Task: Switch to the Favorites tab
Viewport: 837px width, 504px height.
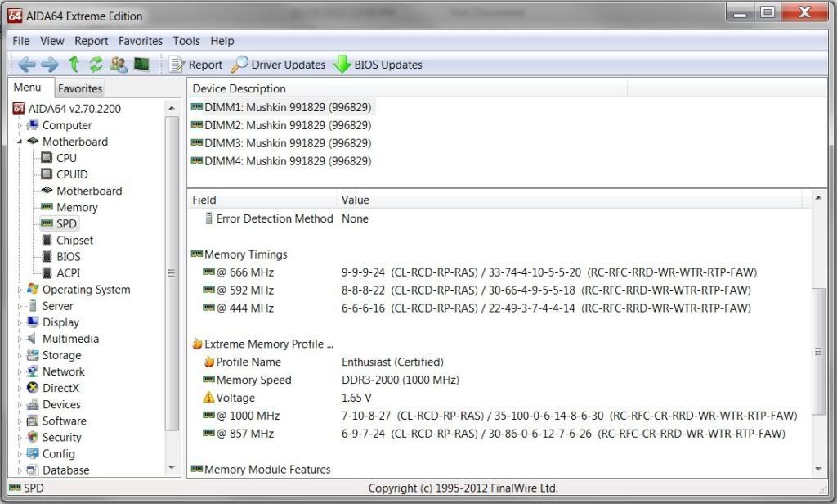Action: pyautogui.click(x=80, y=88)
